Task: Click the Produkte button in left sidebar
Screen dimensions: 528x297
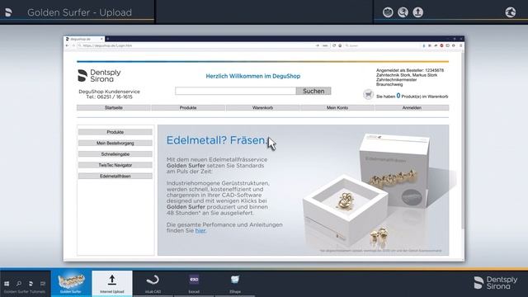Action: (115, 132)
